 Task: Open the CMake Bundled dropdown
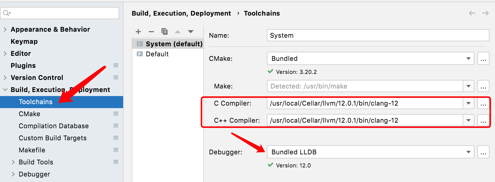coord(370,58)
